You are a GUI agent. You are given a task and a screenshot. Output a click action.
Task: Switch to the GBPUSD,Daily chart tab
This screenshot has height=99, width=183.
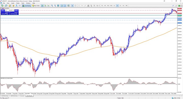coord(14,96)
